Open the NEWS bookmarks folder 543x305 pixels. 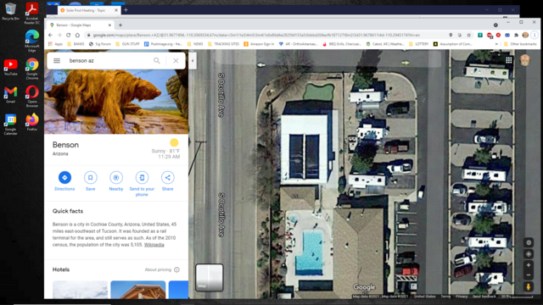pos(195,44)
